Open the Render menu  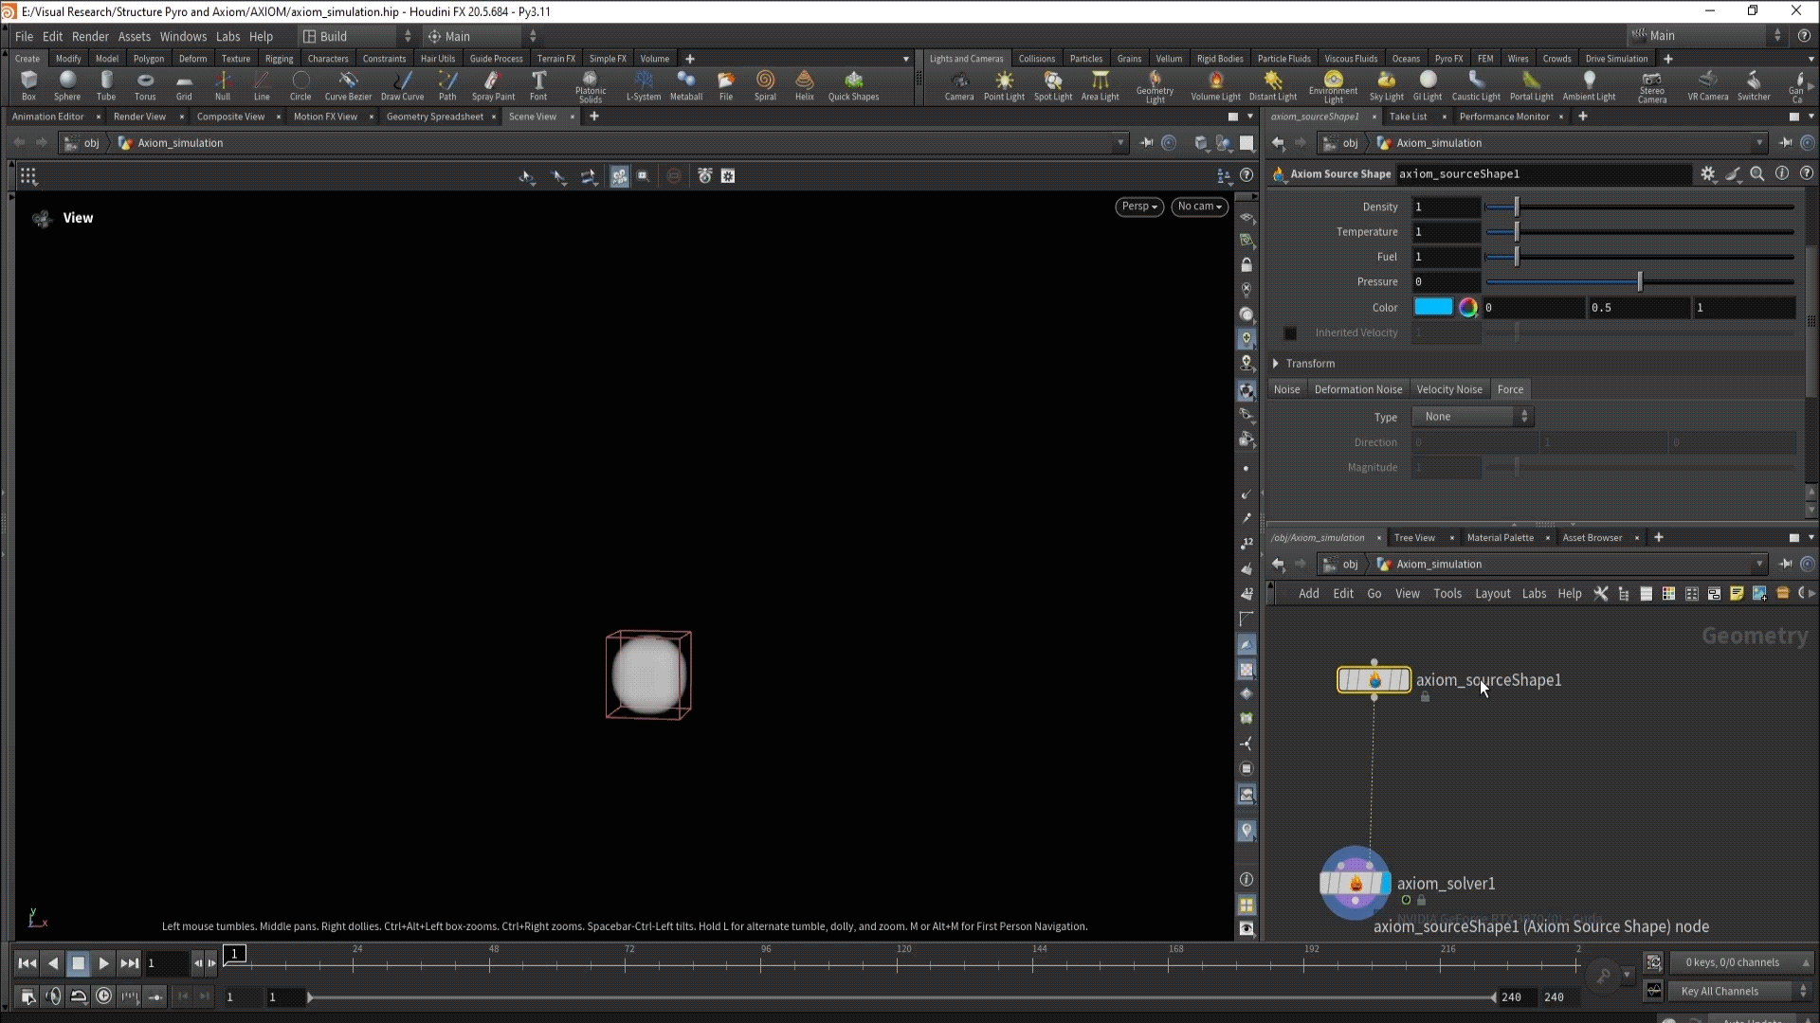coord(90,36)
